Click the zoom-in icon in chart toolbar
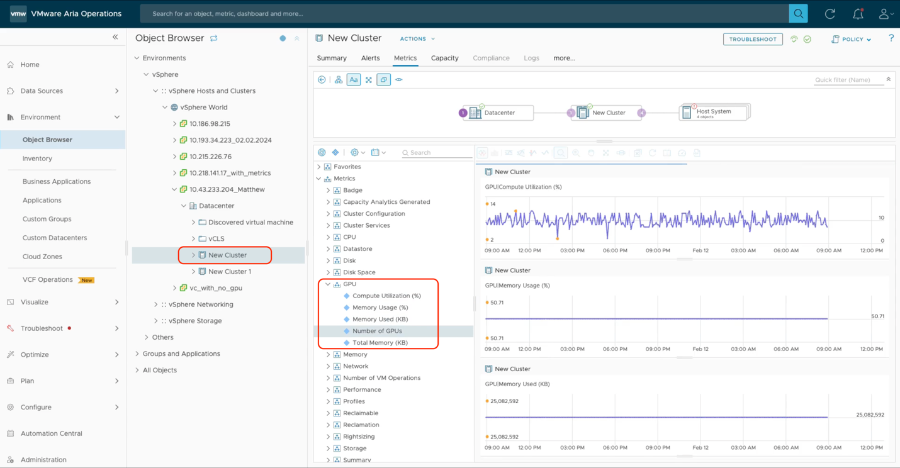The image size is (900, 468). 576,153
